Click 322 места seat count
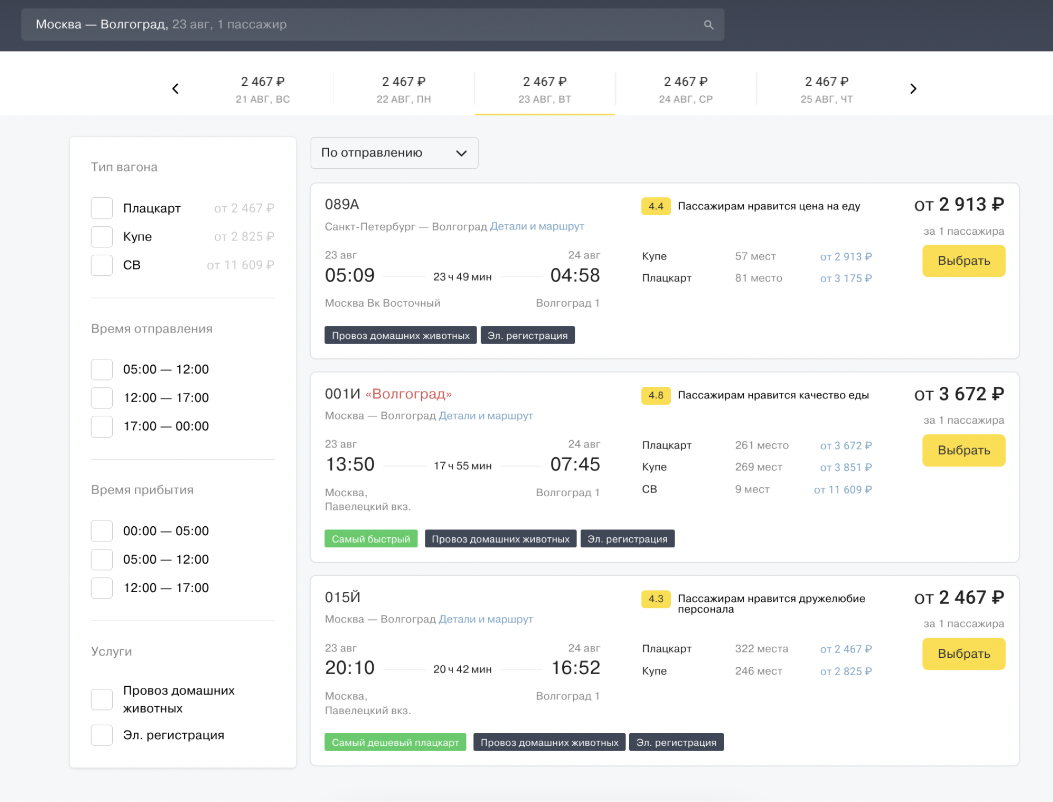Viewport: 1053px width, 802px height. (x=761, y=649)
